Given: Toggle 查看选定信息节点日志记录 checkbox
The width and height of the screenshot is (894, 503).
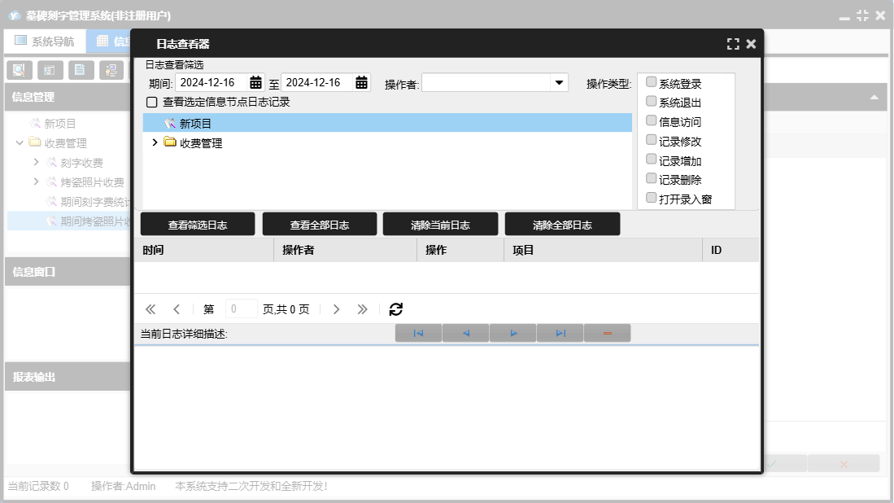Looking at the screenshot, I should coord(151,103).
